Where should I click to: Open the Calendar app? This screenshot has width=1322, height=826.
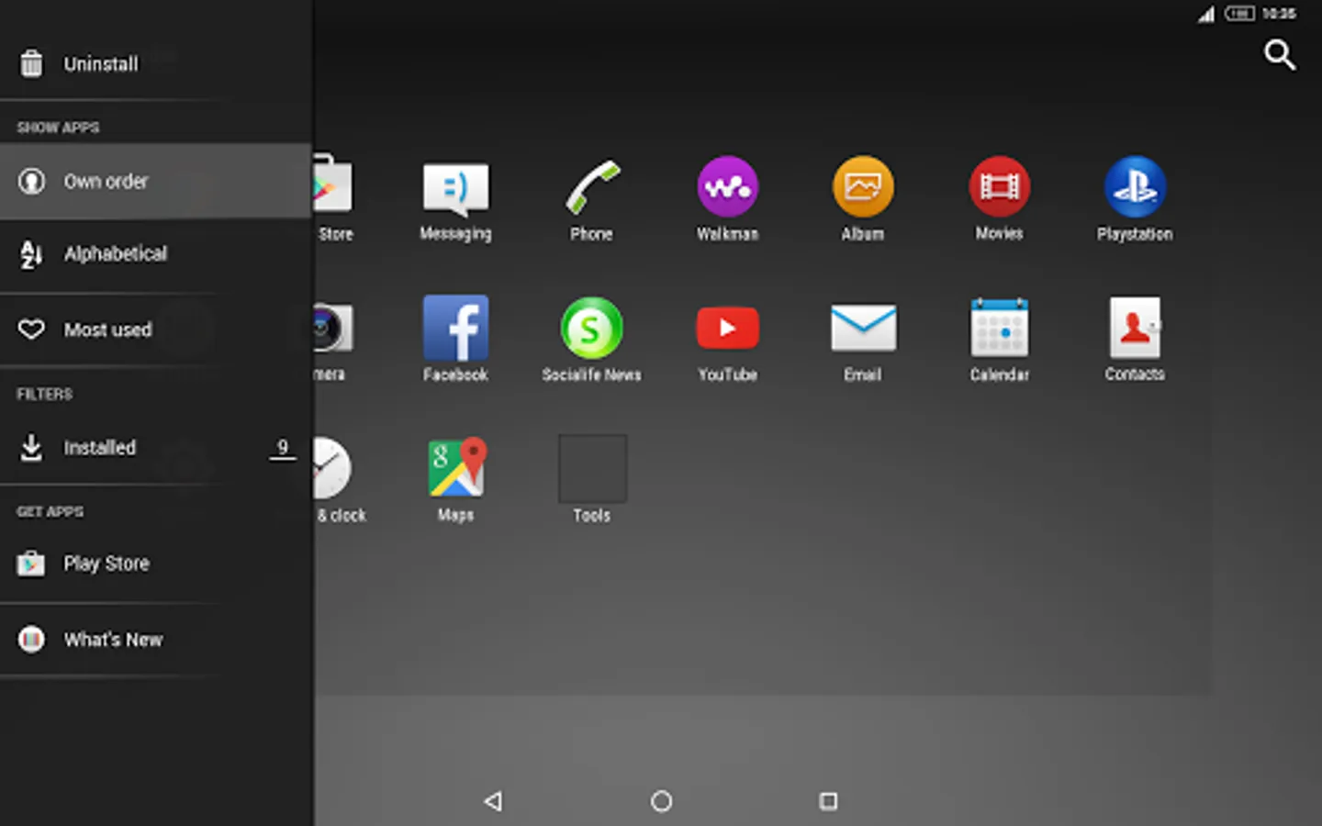point(999,340)
